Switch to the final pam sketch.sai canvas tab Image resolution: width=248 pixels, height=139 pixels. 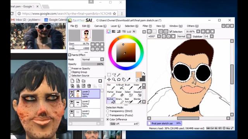coord(164,123)
